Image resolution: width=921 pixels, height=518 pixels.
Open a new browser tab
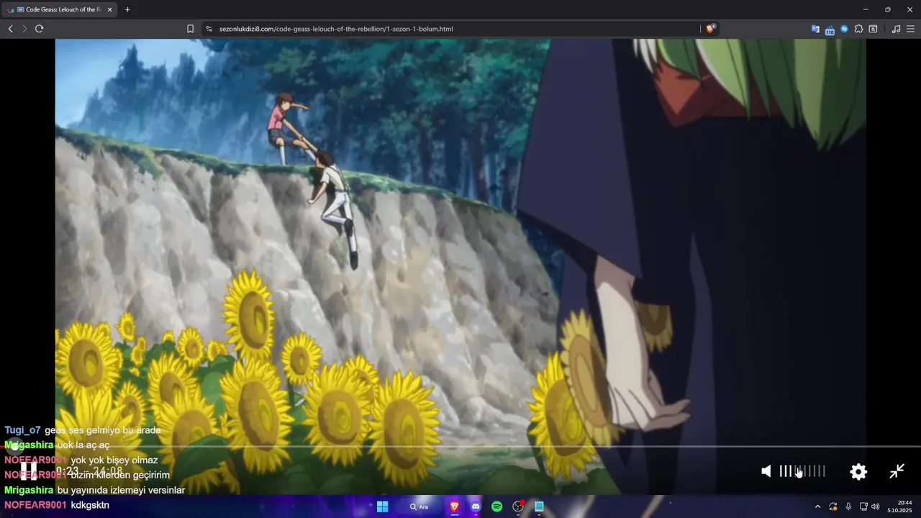click(127, 9)
